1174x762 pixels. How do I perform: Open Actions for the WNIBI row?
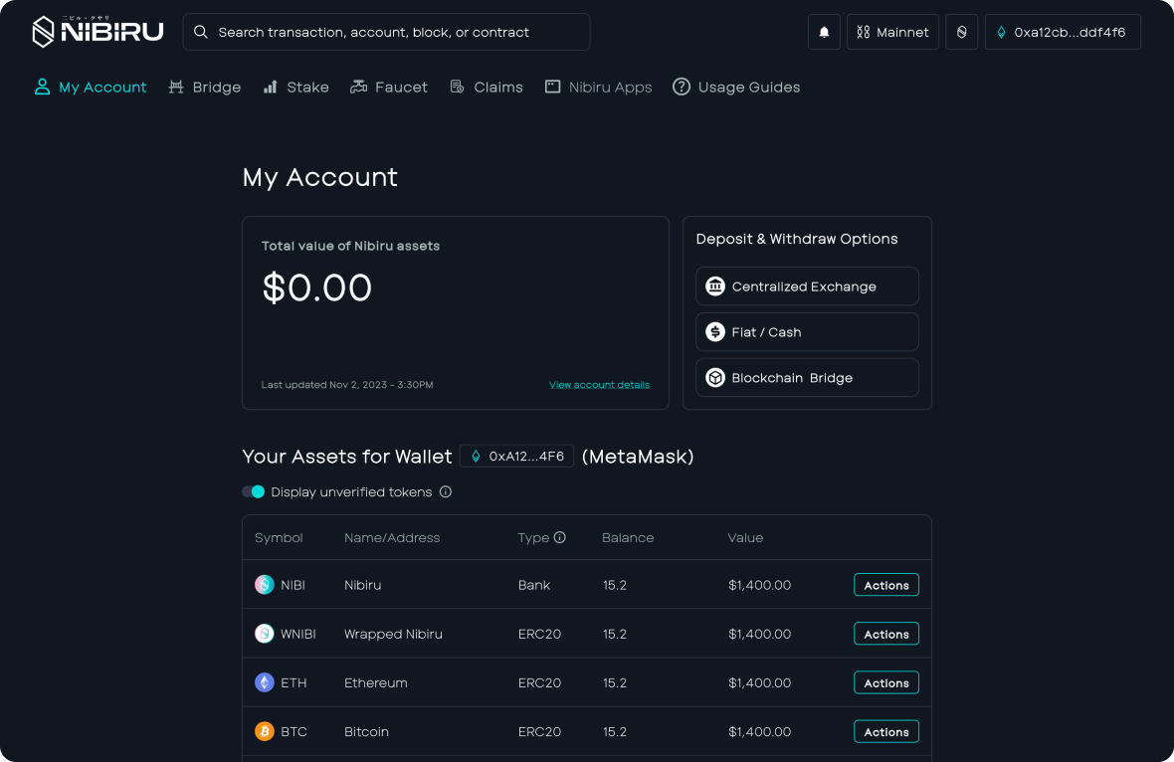(886, 634)
